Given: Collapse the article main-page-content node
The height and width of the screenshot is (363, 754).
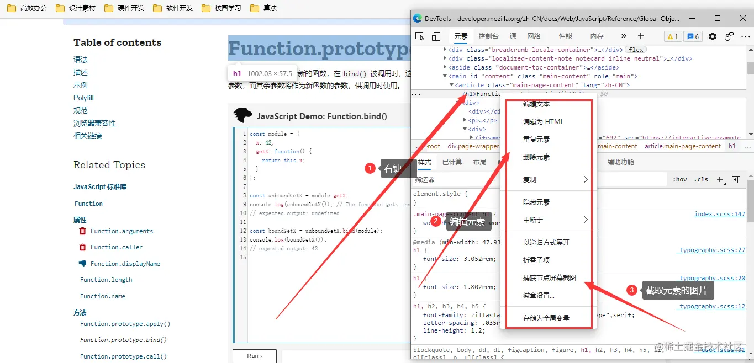Looking at the screenshot, I should point(451,85).
